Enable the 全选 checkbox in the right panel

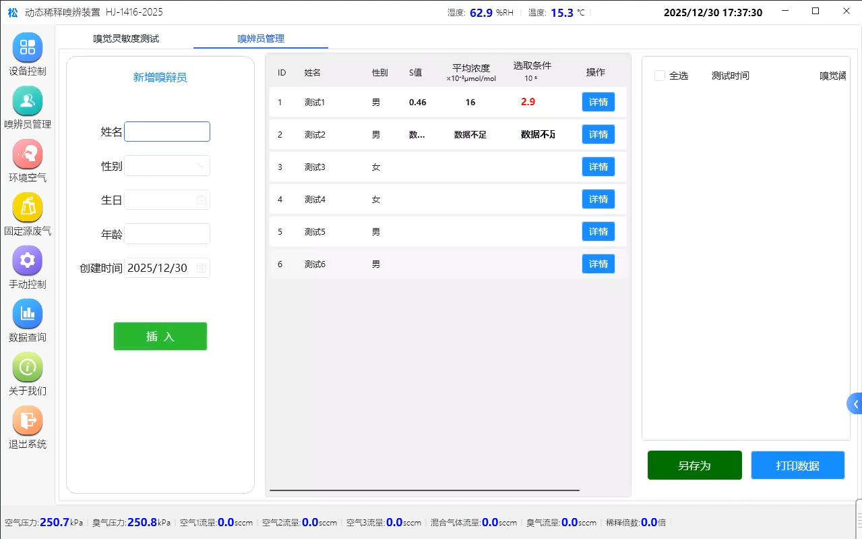pyautogui.click(x=659, y=76)
